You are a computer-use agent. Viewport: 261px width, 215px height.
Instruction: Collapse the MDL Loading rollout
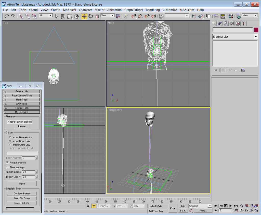tap(22, 112)
